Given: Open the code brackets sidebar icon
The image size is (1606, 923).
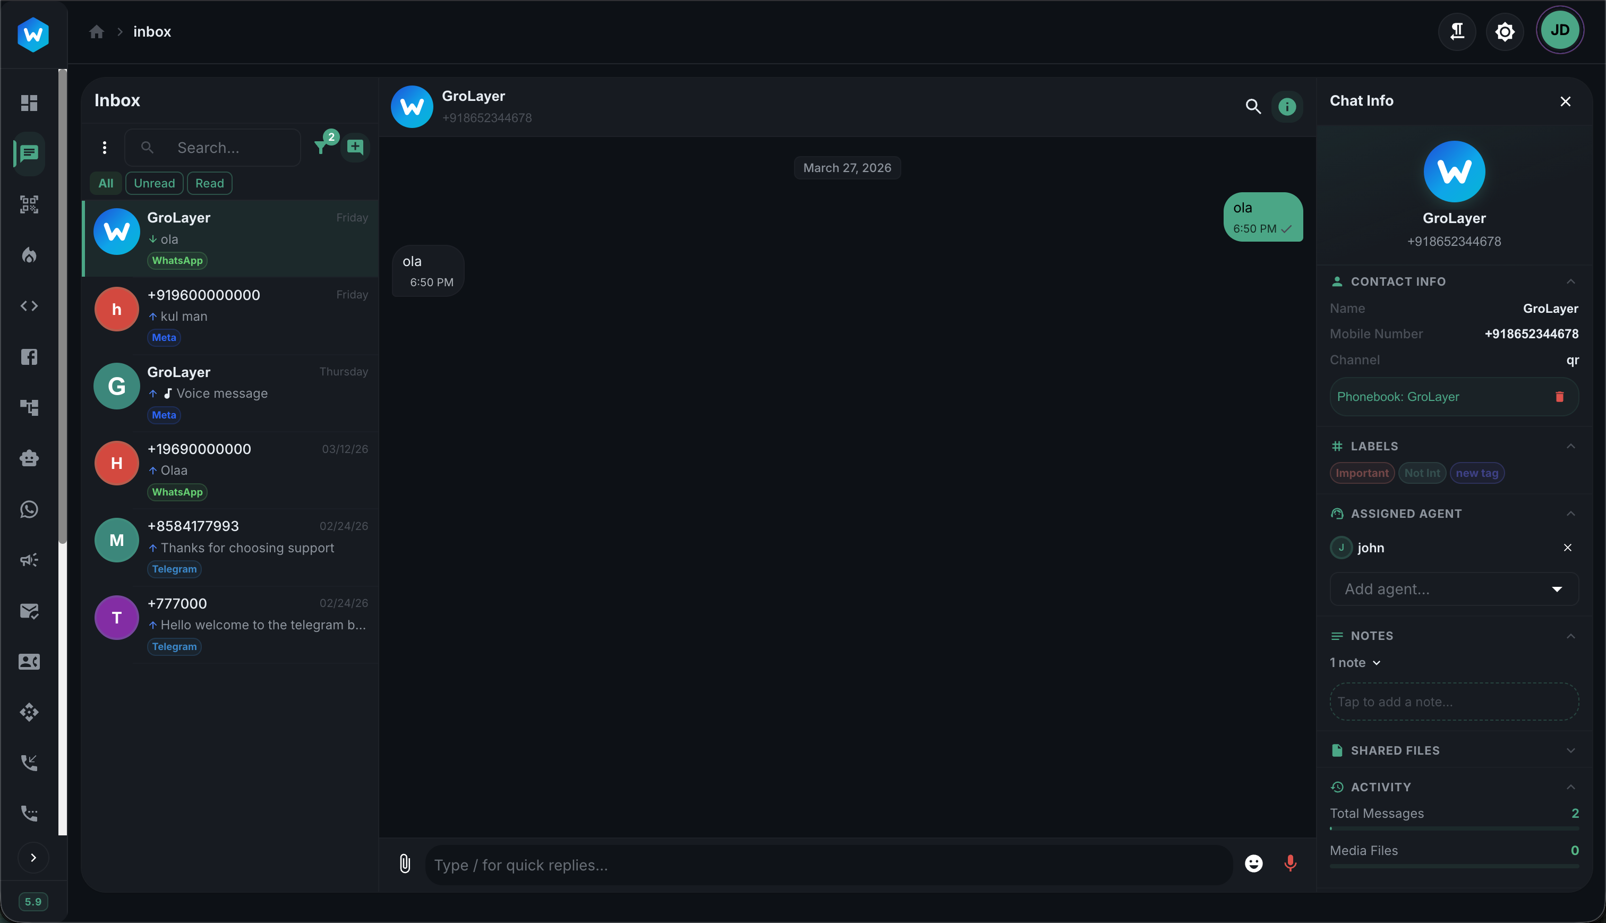Looking at the screenshot, I should [29, 305].
